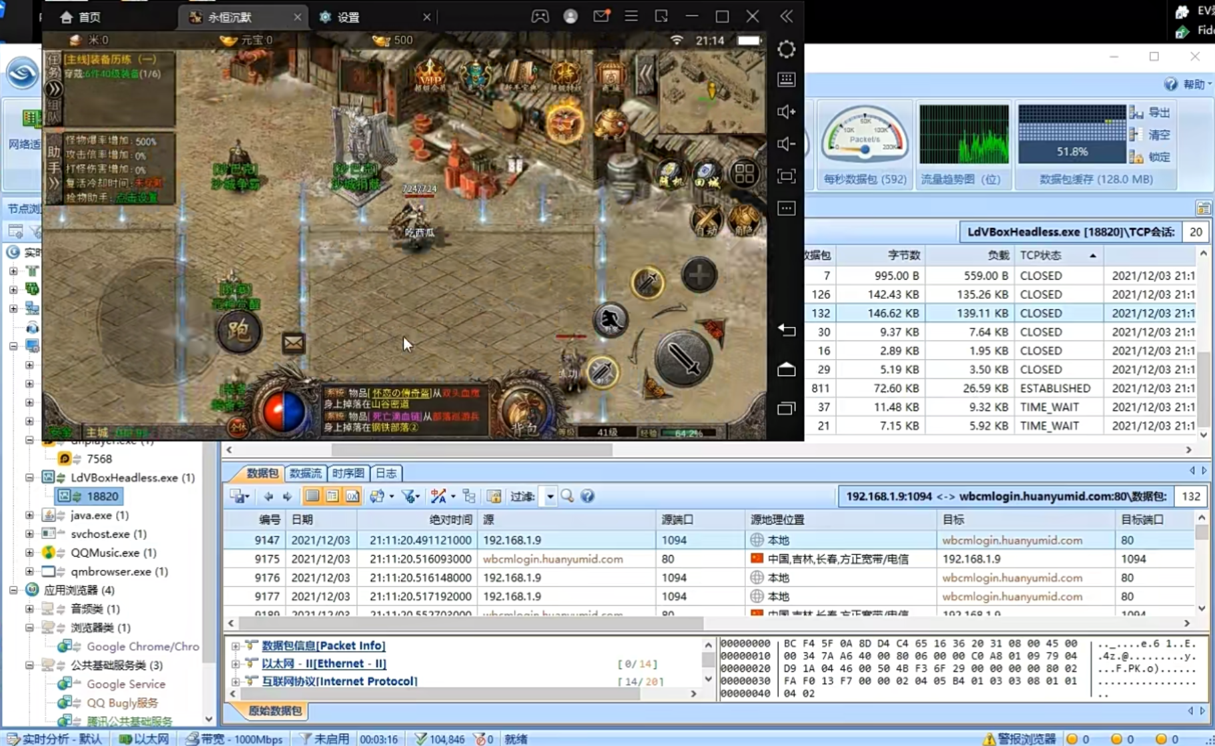Click emulator sidebar settings gear icon
Viewport: 1215px width, 746px height.
(786, 49)
